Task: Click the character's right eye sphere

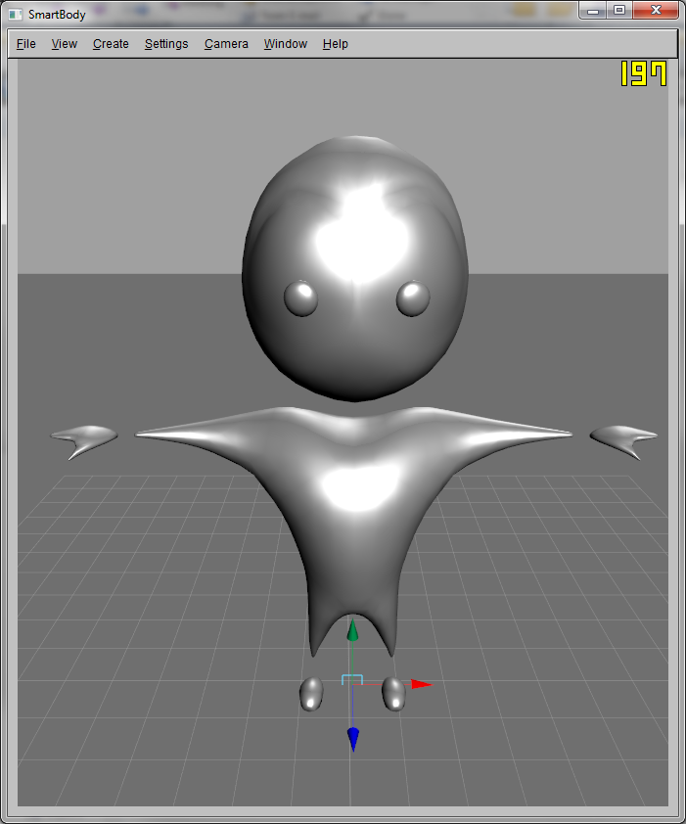Action: (x=413, y=298)
